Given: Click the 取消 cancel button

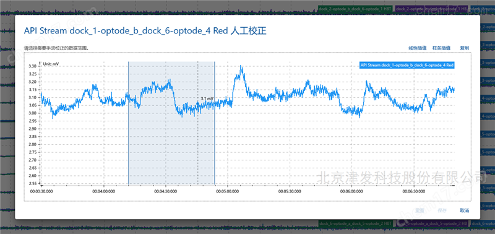Looking at the screenshot, I should [x=465, y=210].
